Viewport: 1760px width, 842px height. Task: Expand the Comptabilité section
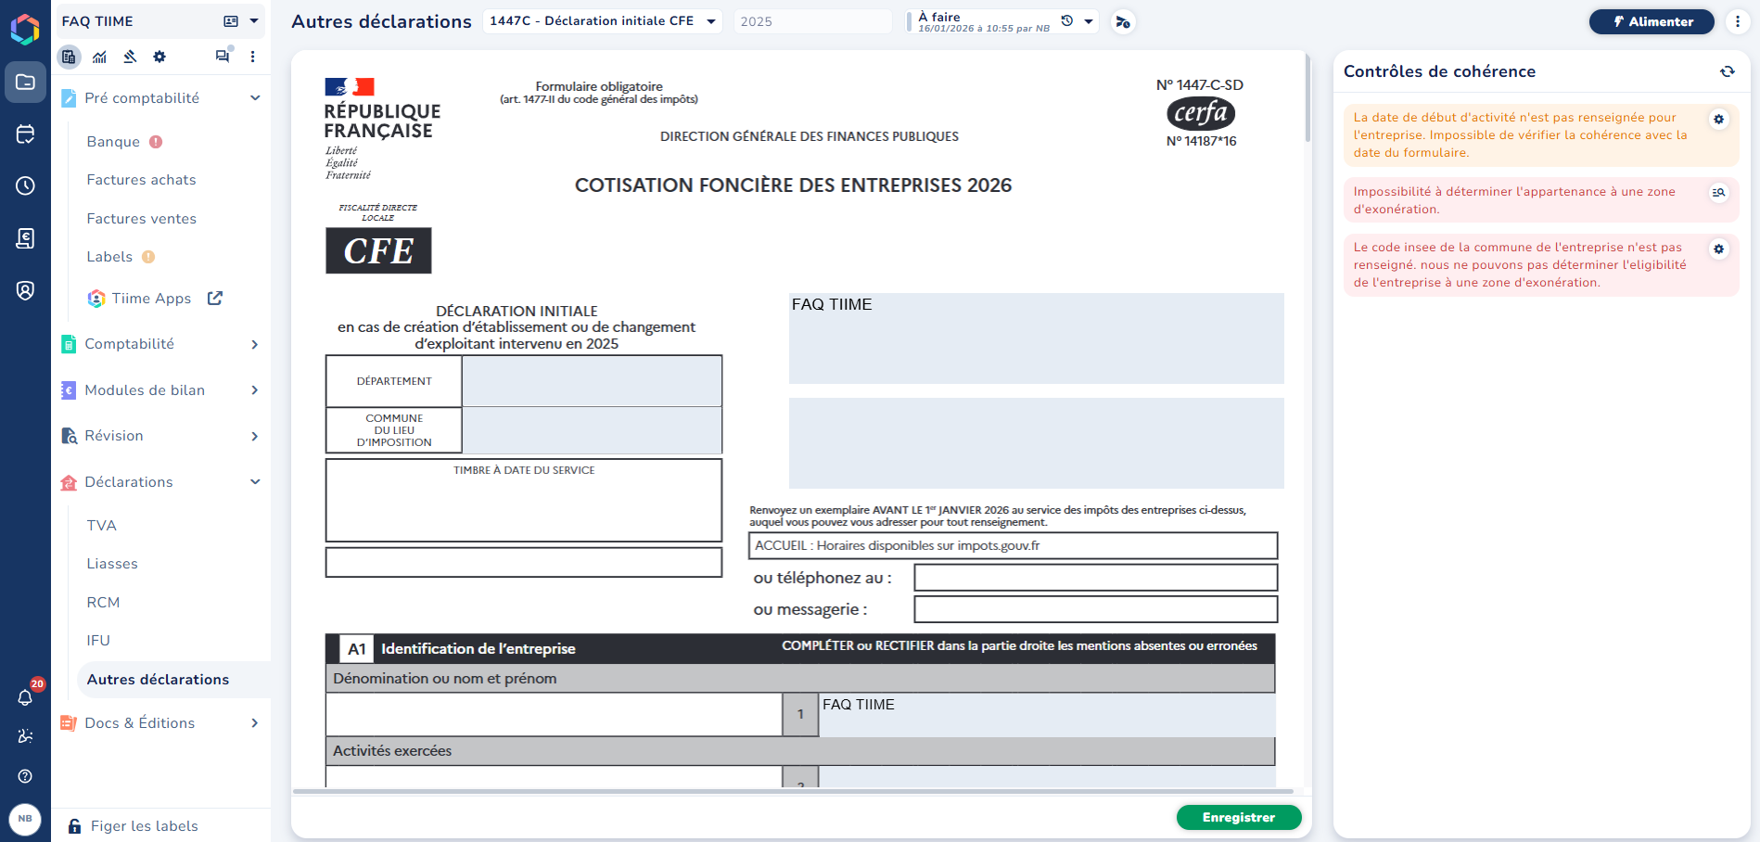(x=255, y=344)
